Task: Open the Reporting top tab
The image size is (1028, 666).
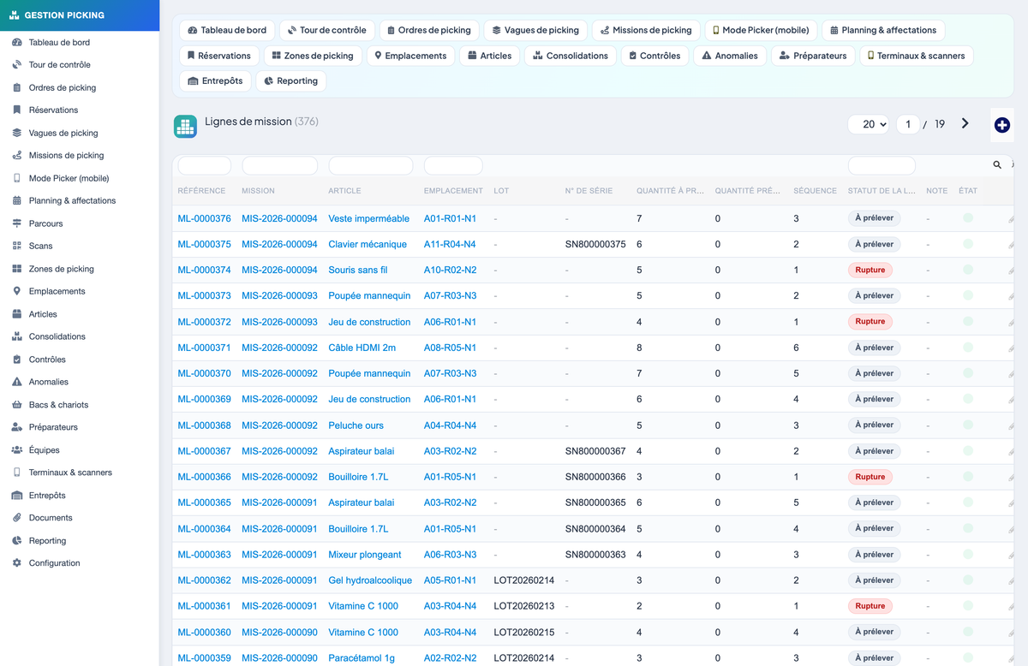Action: point(290,81)
